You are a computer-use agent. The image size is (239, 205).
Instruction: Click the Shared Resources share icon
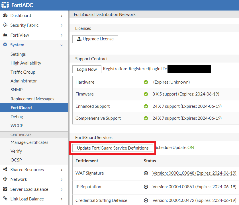point(5,170)
